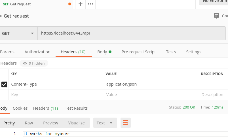228x138 pixels.
Task: Click the DESCRIPTION column header
Action: [x=212, y=74]
